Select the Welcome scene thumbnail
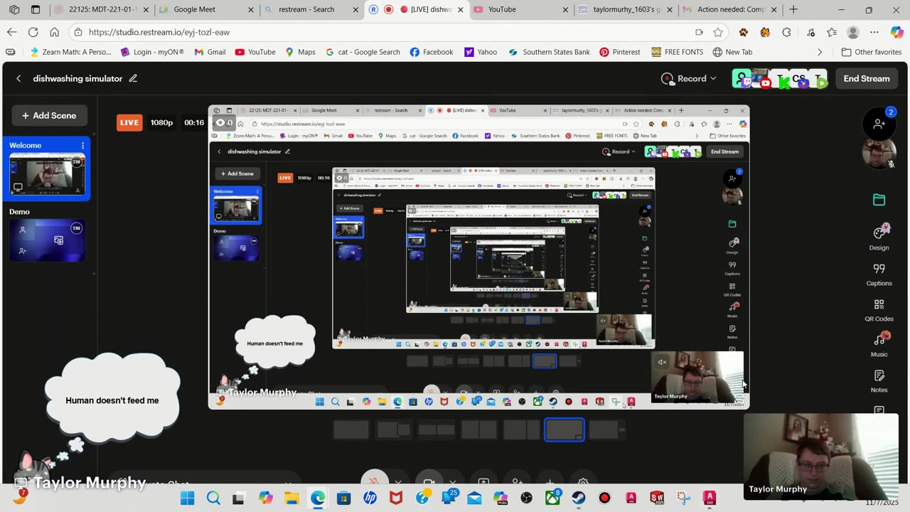The width and height of the screenshot is (910, 512). point(47,175)
